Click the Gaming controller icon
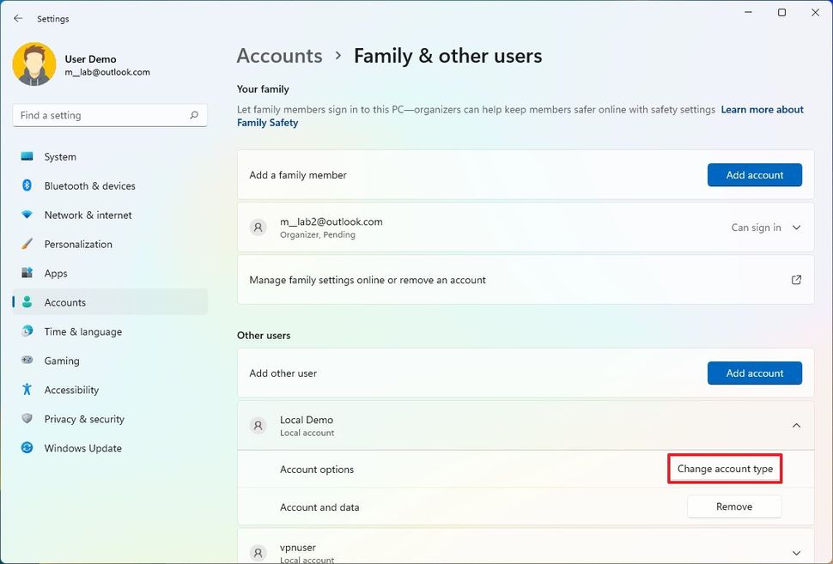Image resolution: width=833 pixels, height=564 pixels. click(x=27, y=361)
